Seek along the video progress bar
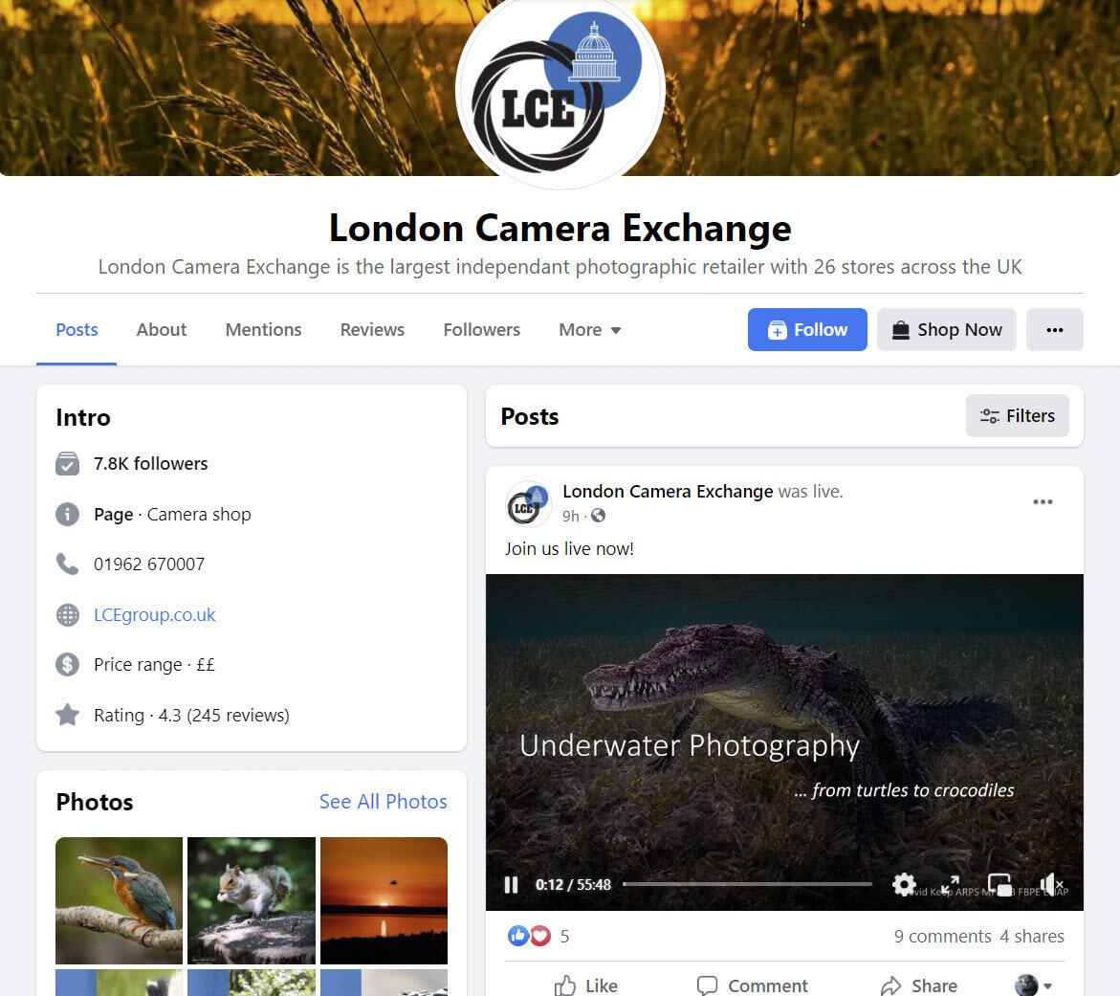This screenshot has width=1120, height=996. (x=747, y=885)
